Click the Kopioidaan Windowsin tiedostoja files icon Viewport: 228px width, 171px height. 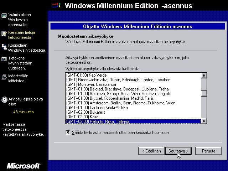click(4, 47)
